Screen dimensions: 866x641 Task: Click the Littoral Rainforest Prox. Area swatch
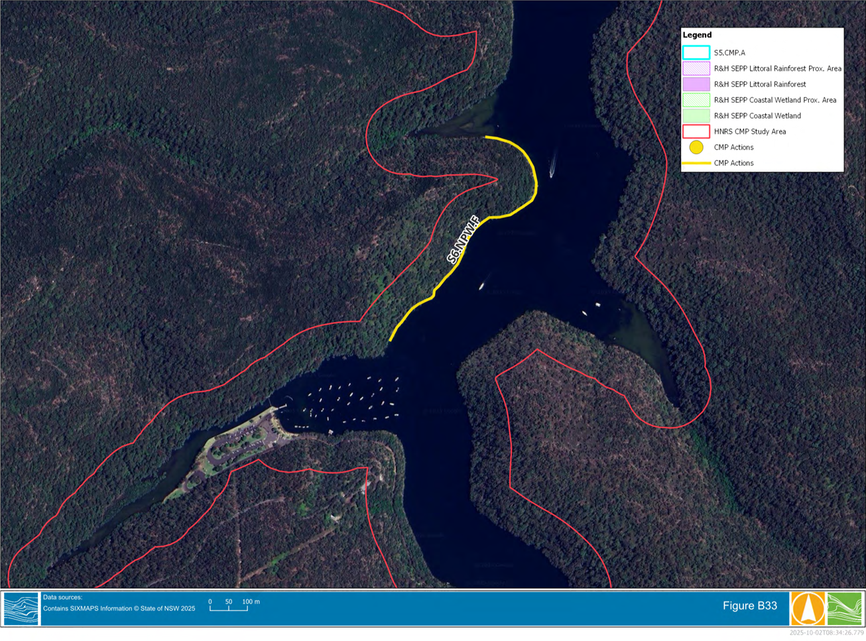tap(696, 68)
